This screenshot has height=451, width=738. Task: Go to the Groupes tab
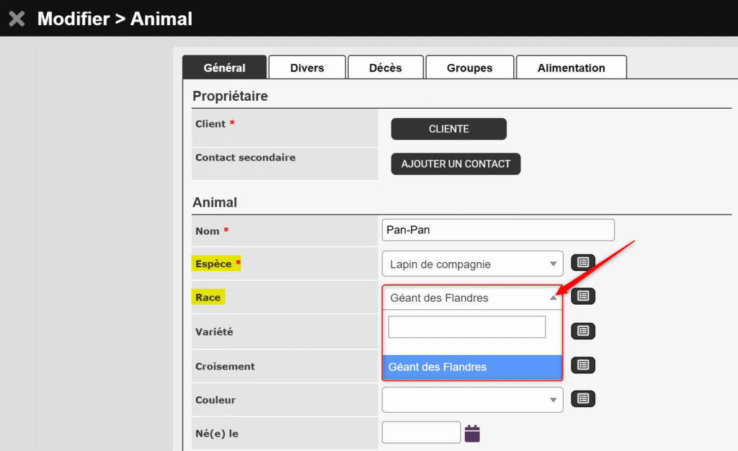(469, 68)
